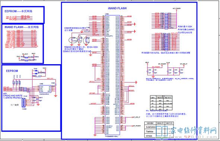
Task: Select the red arrow port right of the chip bottom
Action: (x=136, y=82)
